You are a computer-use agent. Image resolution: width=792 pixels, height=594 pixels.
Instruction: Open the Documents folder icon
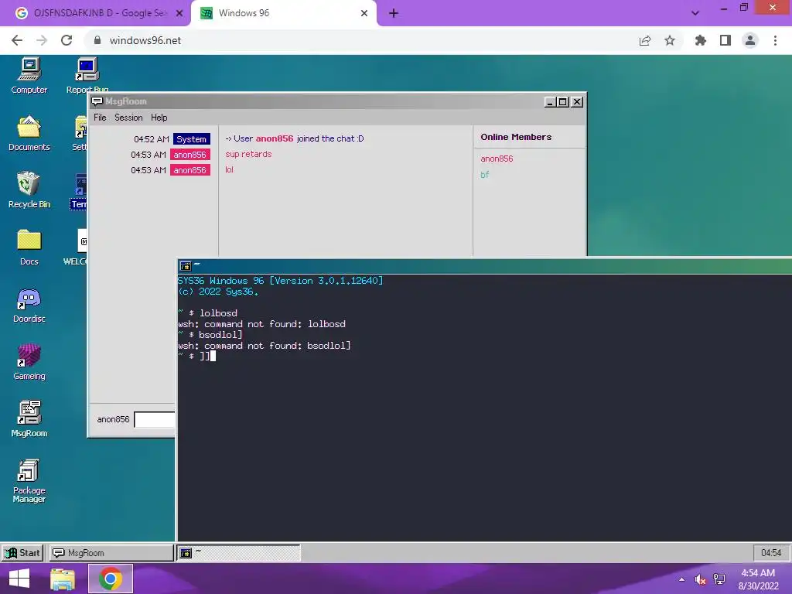click(x=29, y=133)
